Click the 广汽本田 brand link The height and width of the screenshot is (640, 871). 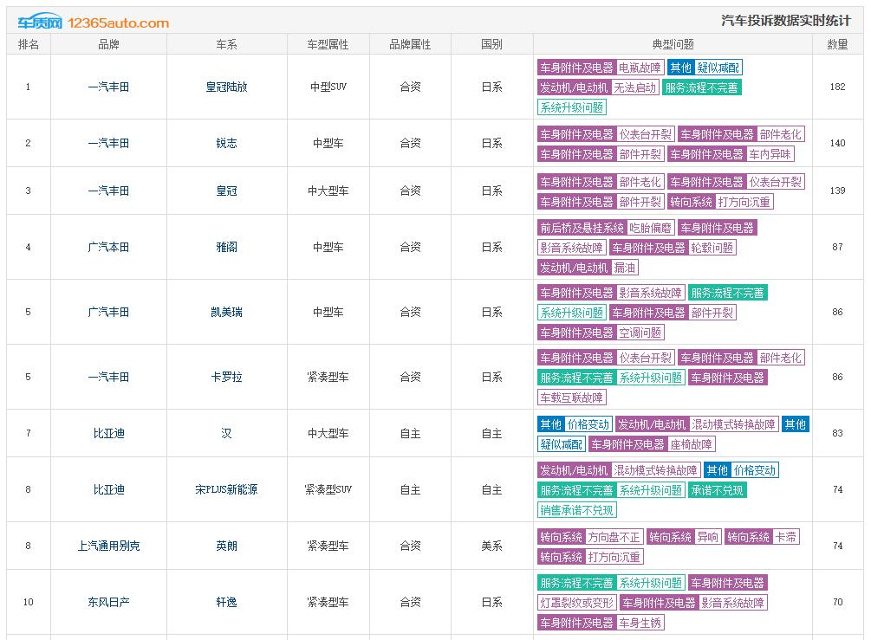pyautogui.click(x=108, y=247)
